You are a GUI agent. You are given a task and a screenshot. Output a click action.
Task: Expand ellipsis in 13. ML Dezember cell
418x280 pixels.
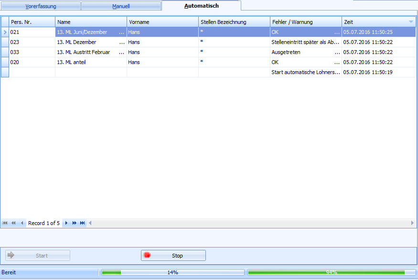[x=122, y=43]
